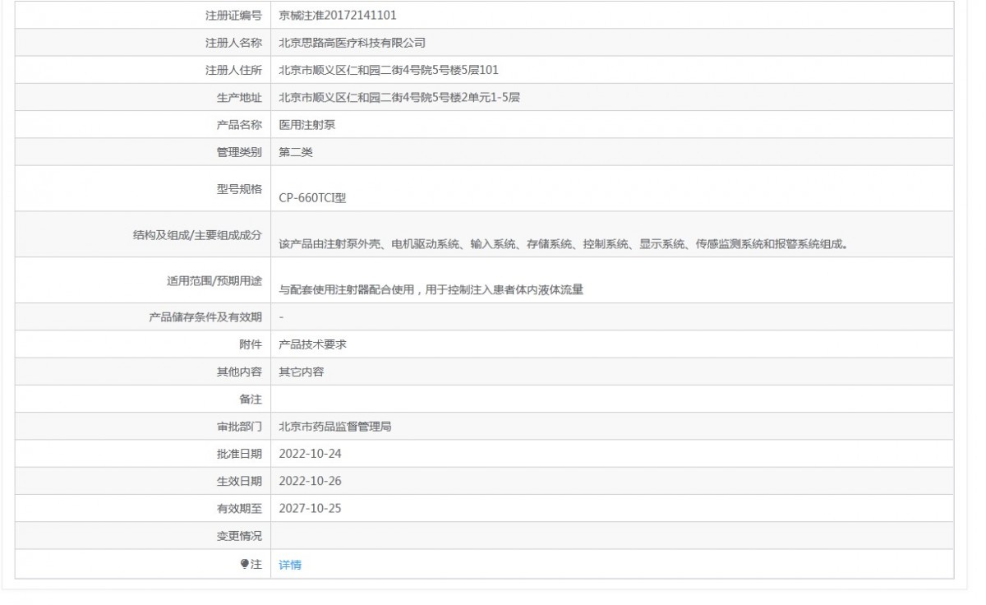Select the structure description starting 该产品由注射泵外壳
The image size is (986, 605).
(x=563, y=243)
